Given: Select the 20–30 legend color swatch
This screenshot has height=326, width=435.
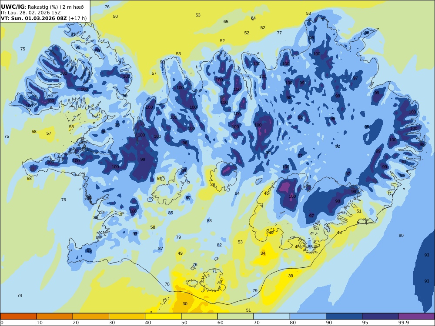Looking at the screenshot, I should (91, 316).
